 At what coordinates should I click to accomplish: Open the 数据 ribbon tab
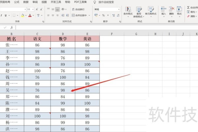tap(26, 2)
